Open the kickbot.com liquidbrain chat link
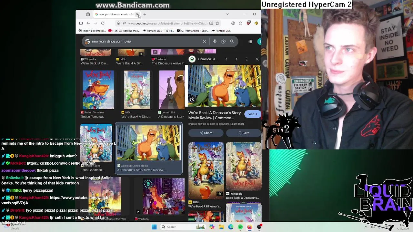 (x=61, y=163)
